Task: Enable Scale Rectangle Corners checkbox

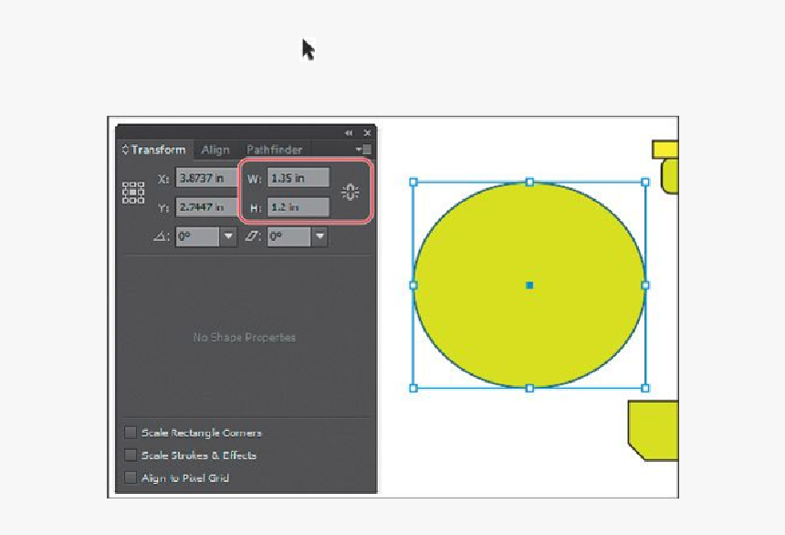Action: tap(131, 433)
